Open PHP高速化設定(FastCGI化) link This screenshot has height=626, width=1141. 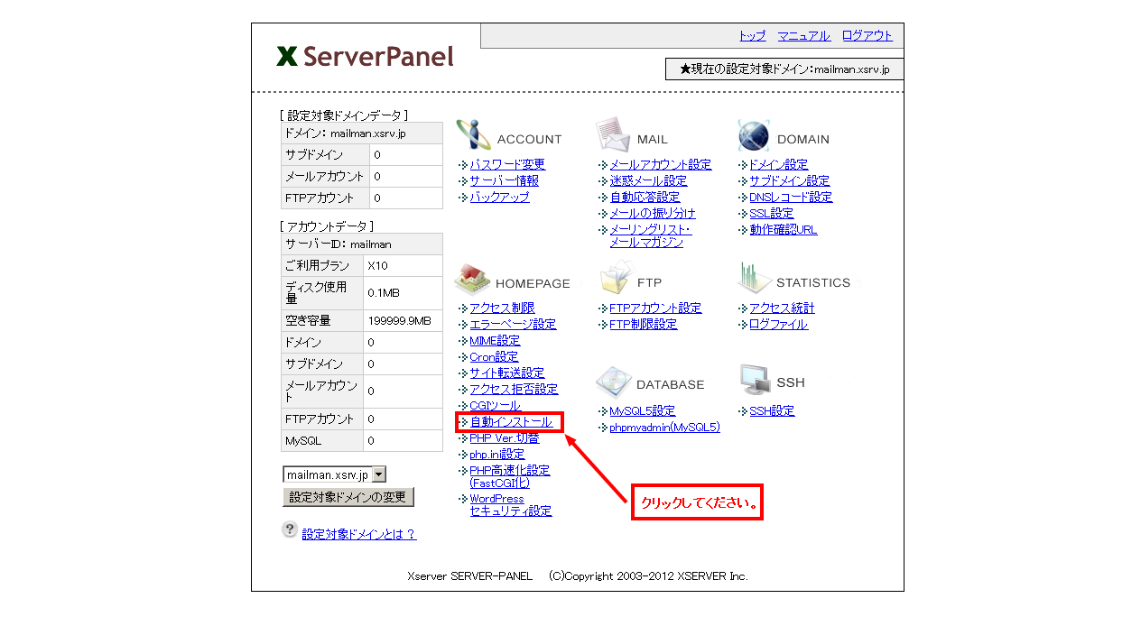click(510, 476)
